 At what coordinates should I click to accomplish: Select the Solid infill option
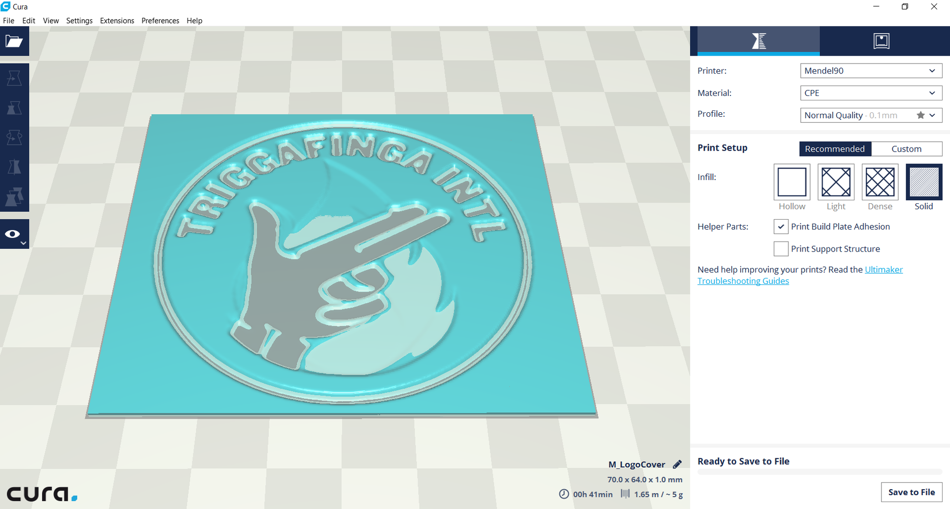(924, 182)
